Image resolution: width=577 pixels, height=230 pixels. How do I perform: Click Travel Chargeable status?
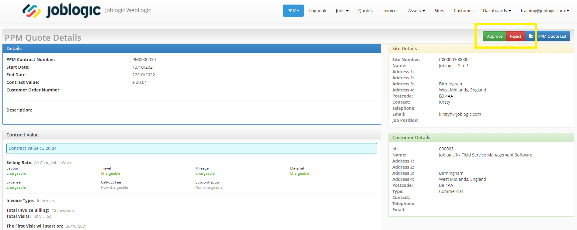(x=110, y=173)
